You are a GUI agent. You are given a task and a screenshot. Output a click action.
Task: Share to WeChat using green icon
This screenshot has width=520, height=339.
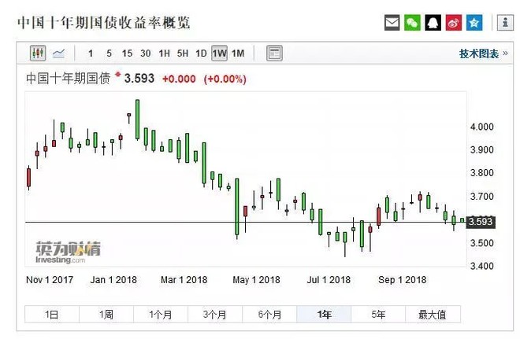point(412,23)
